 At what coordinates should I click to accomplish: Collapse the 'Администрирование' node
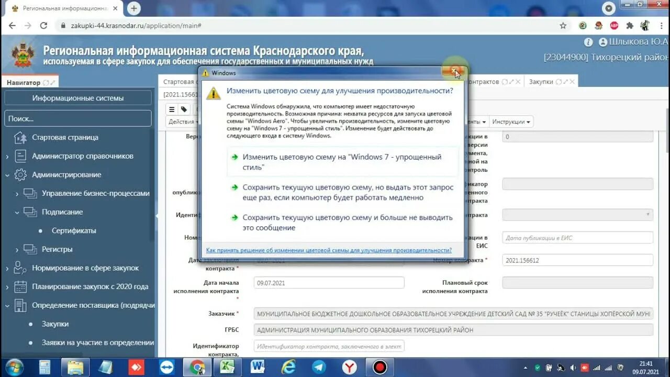coord(7,175)
